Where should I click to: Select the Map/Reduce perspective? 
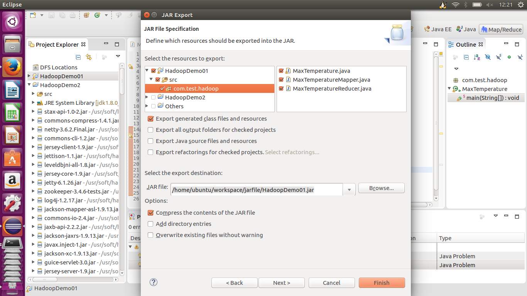point(501,29)
